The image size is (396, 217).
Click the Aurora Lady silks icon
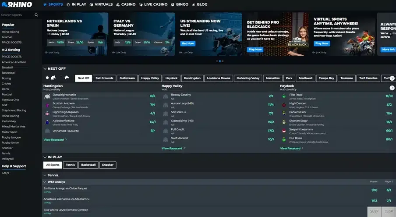tap(166, 105)
